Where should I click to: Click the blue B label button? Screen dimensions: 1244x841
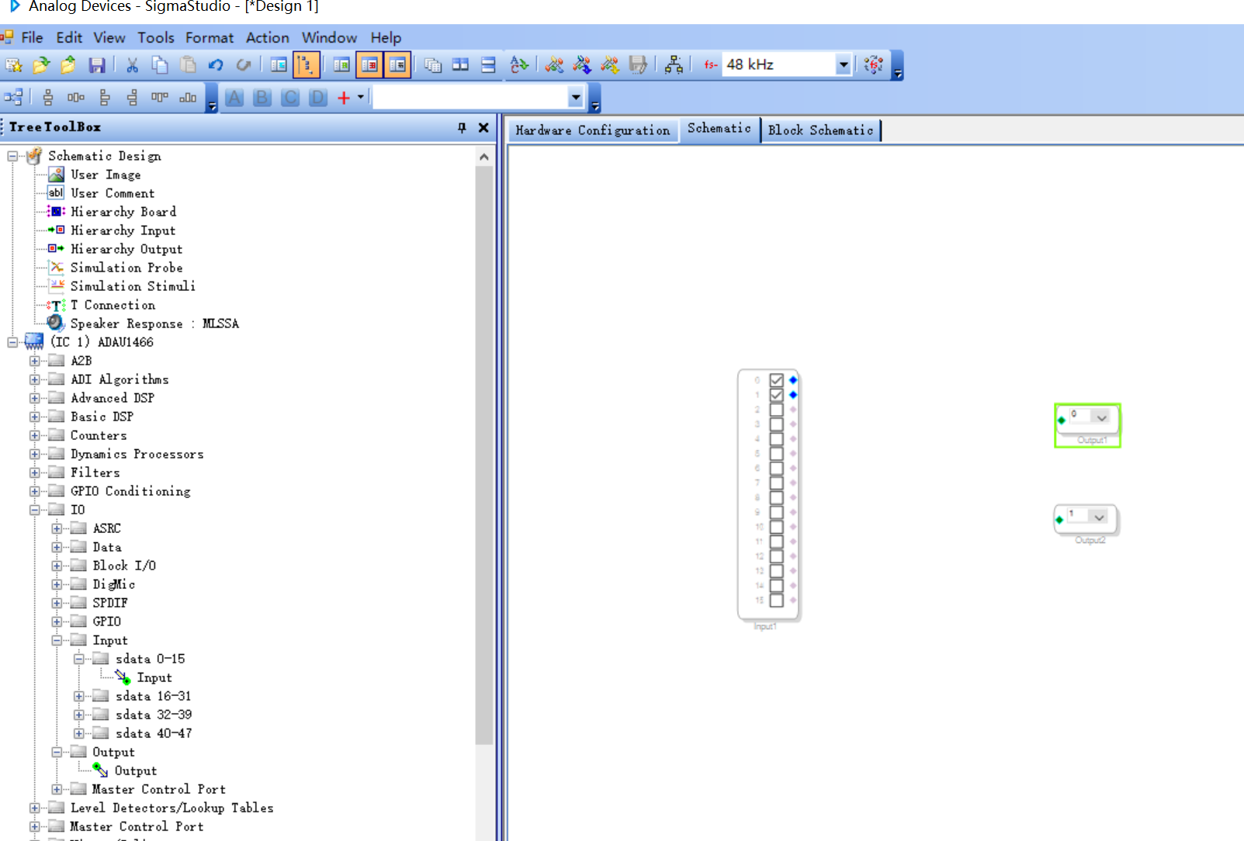[262, 98]
